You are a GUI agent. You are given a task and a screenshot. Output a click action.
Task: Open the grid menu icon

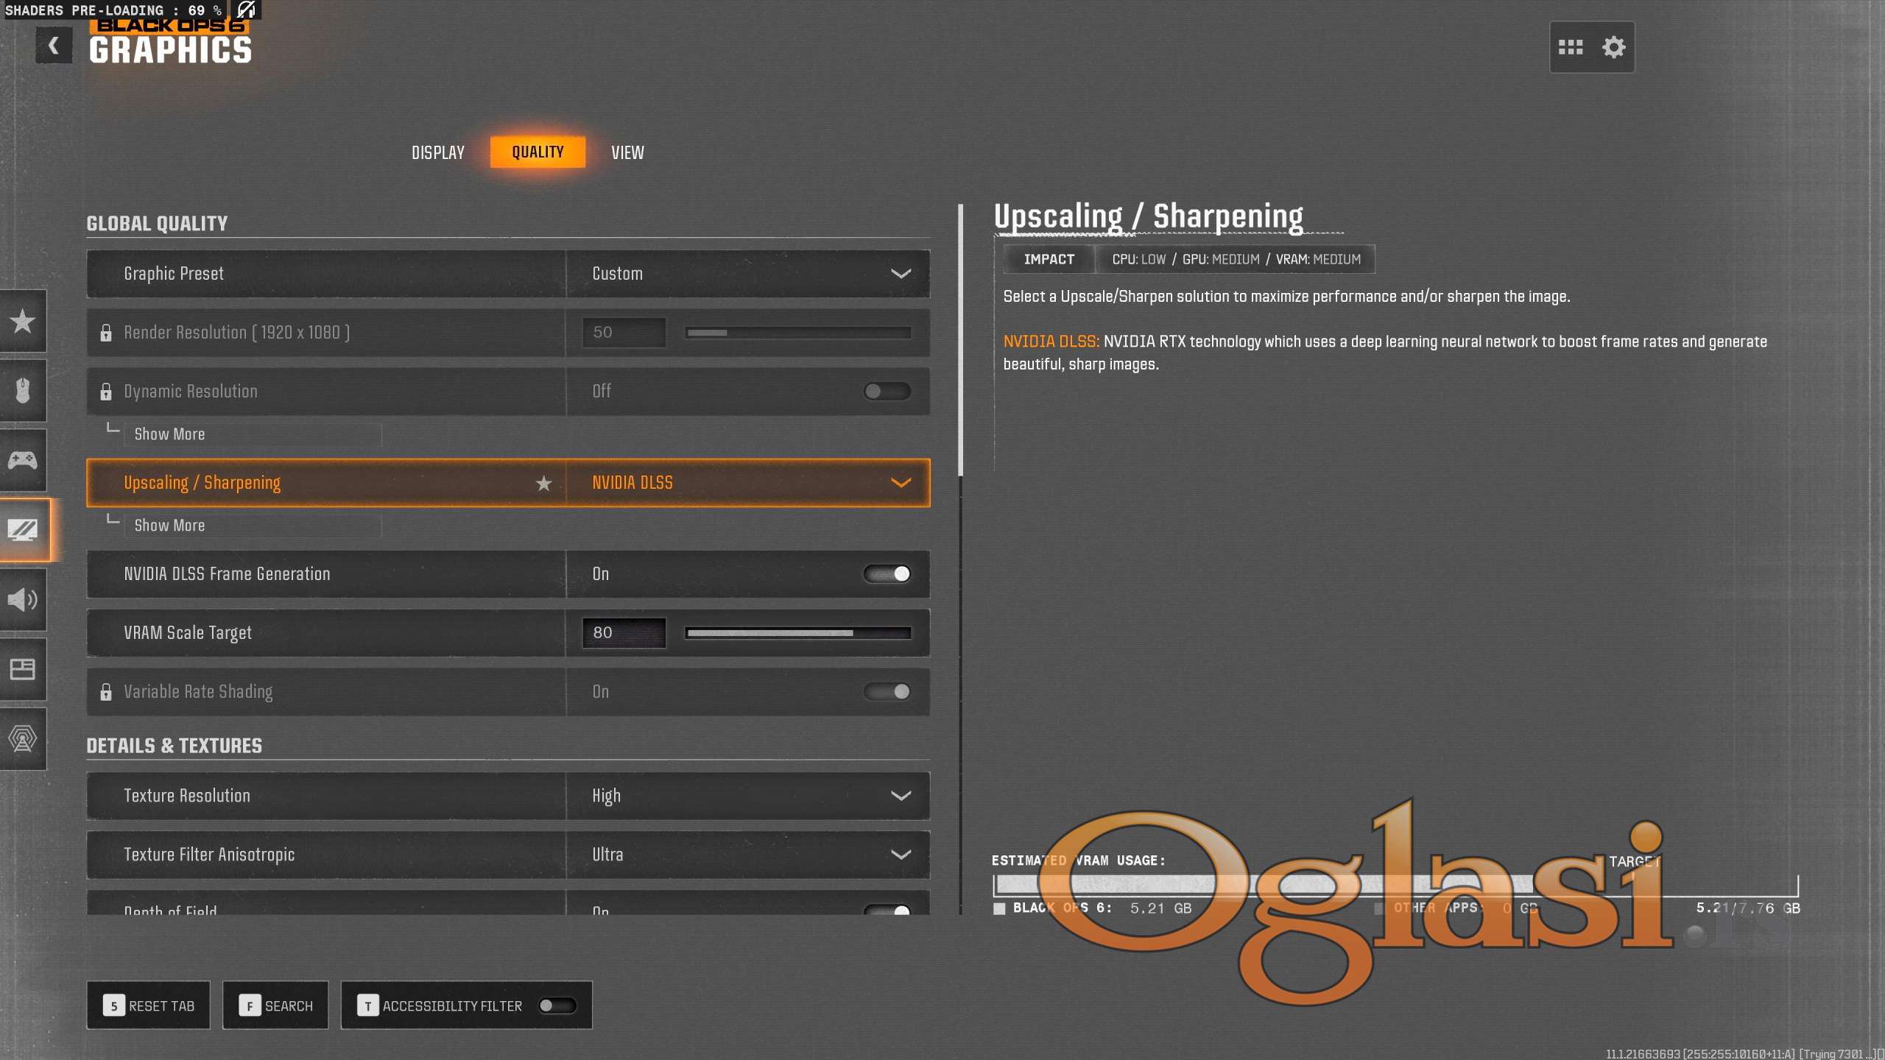[x=1571, y=47]
